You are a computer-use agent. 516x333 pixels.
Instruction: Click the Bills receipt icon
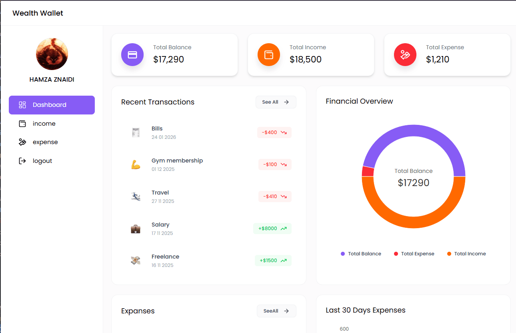(136, 132)
